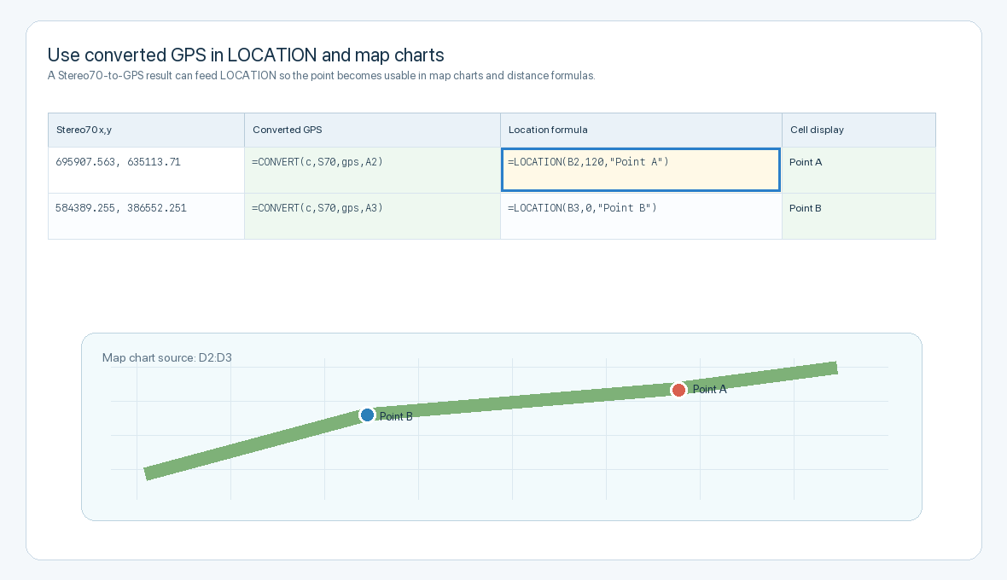1007x580 pixels.
Task: Select the blue Point B map marker
Action: click(367, 415)
